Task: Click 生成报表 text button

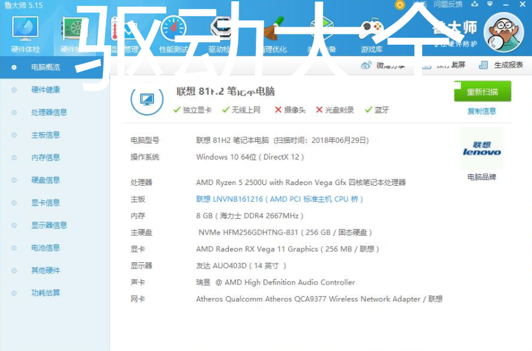Action: 508,65
